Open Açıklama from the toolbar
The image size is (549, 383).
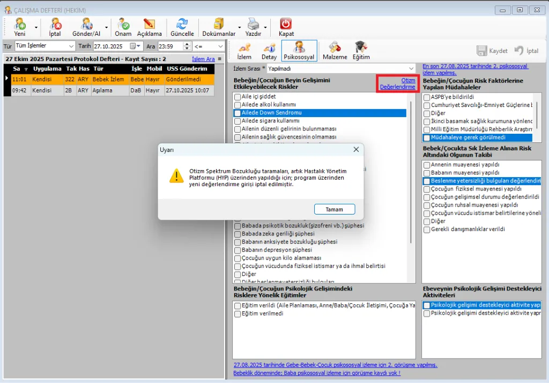(149, 27)
